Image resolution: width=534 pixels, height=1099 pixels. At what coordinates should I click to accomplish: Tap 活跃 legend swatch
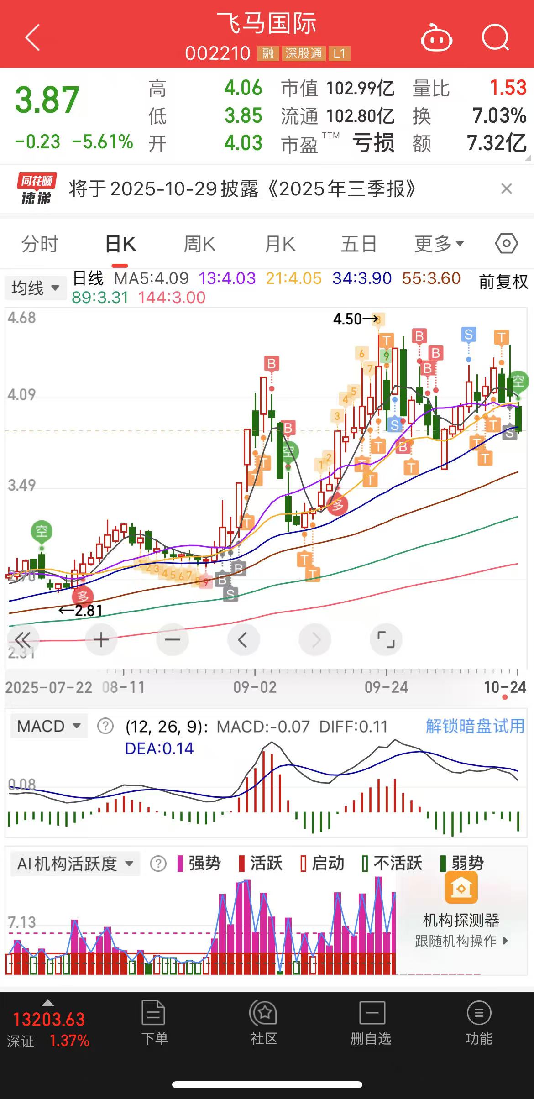click(x=242, y=863)
